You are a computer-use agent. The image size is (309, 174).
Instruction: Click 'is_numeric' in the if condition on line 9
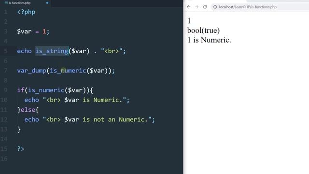pyautogui.click(x=46, y=90)
